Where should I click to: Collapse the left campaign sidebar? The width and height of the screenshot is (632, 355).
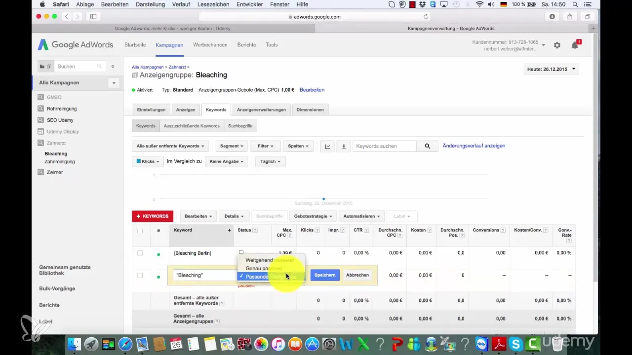coord(113,66)
